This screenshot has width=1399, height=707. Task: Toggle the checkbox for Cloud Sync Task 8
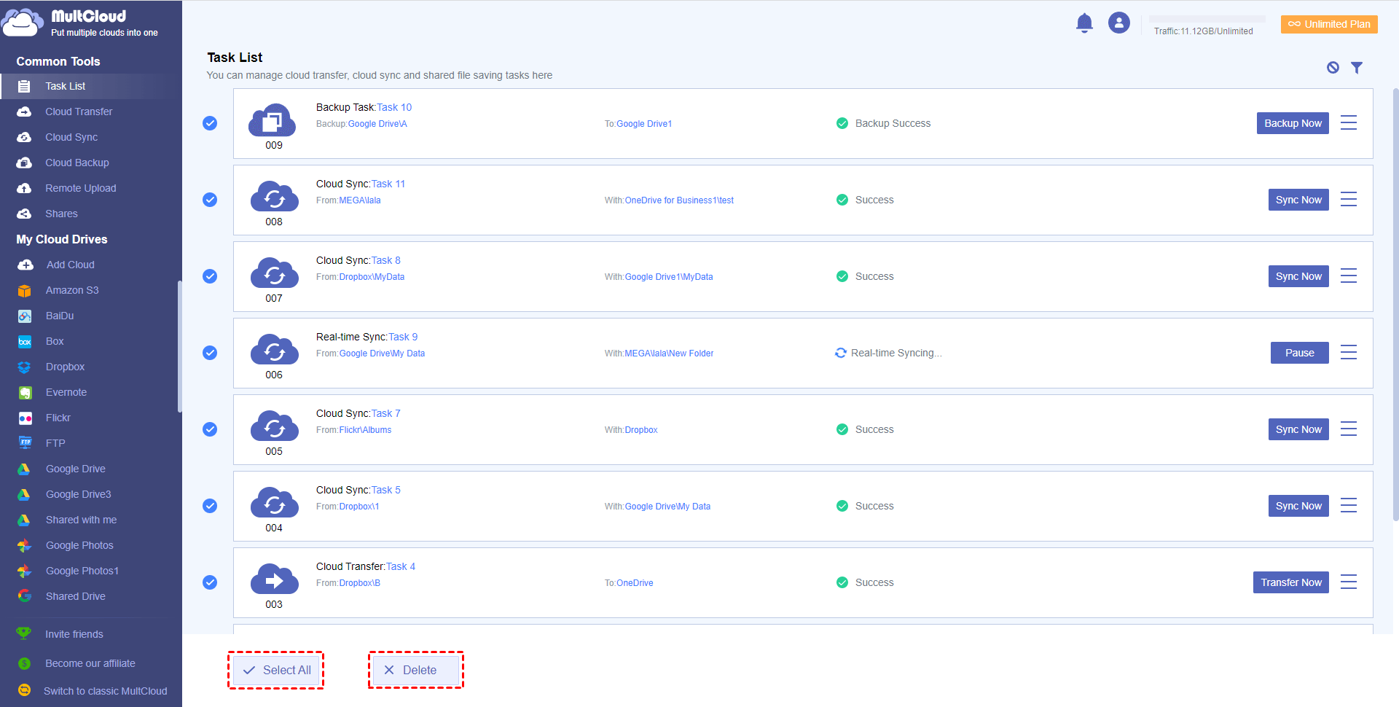click(x=210, y=276)
